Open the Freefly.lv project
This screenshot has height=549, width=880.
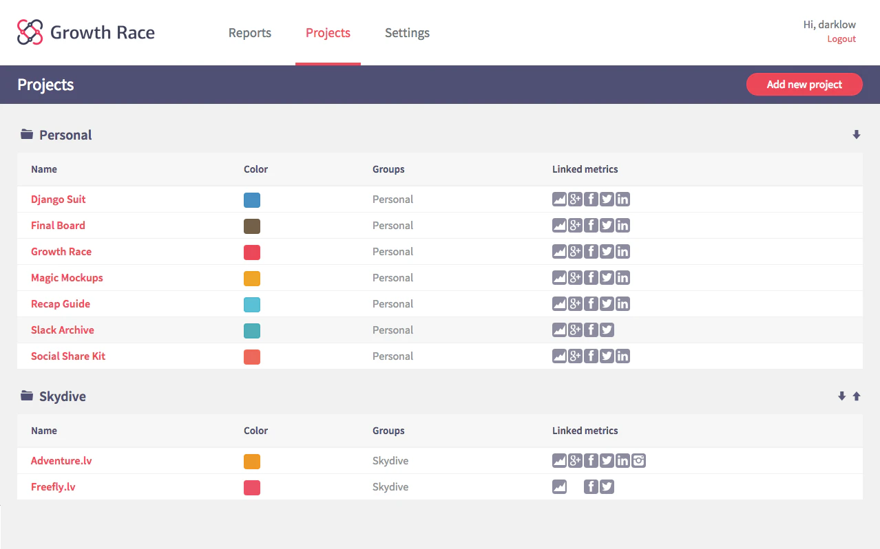click(x=53, y=486)
